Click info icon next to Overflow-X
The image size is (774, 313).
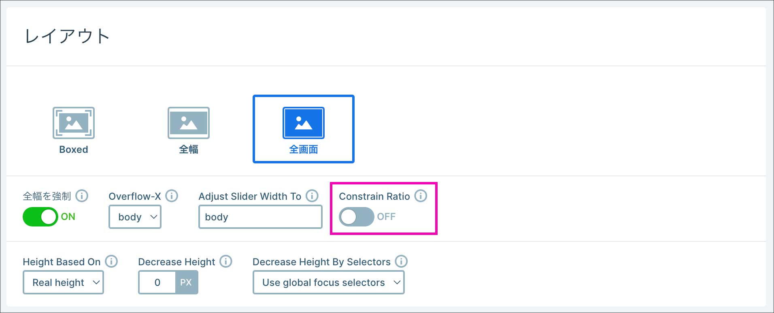click(x=172, y=196)
